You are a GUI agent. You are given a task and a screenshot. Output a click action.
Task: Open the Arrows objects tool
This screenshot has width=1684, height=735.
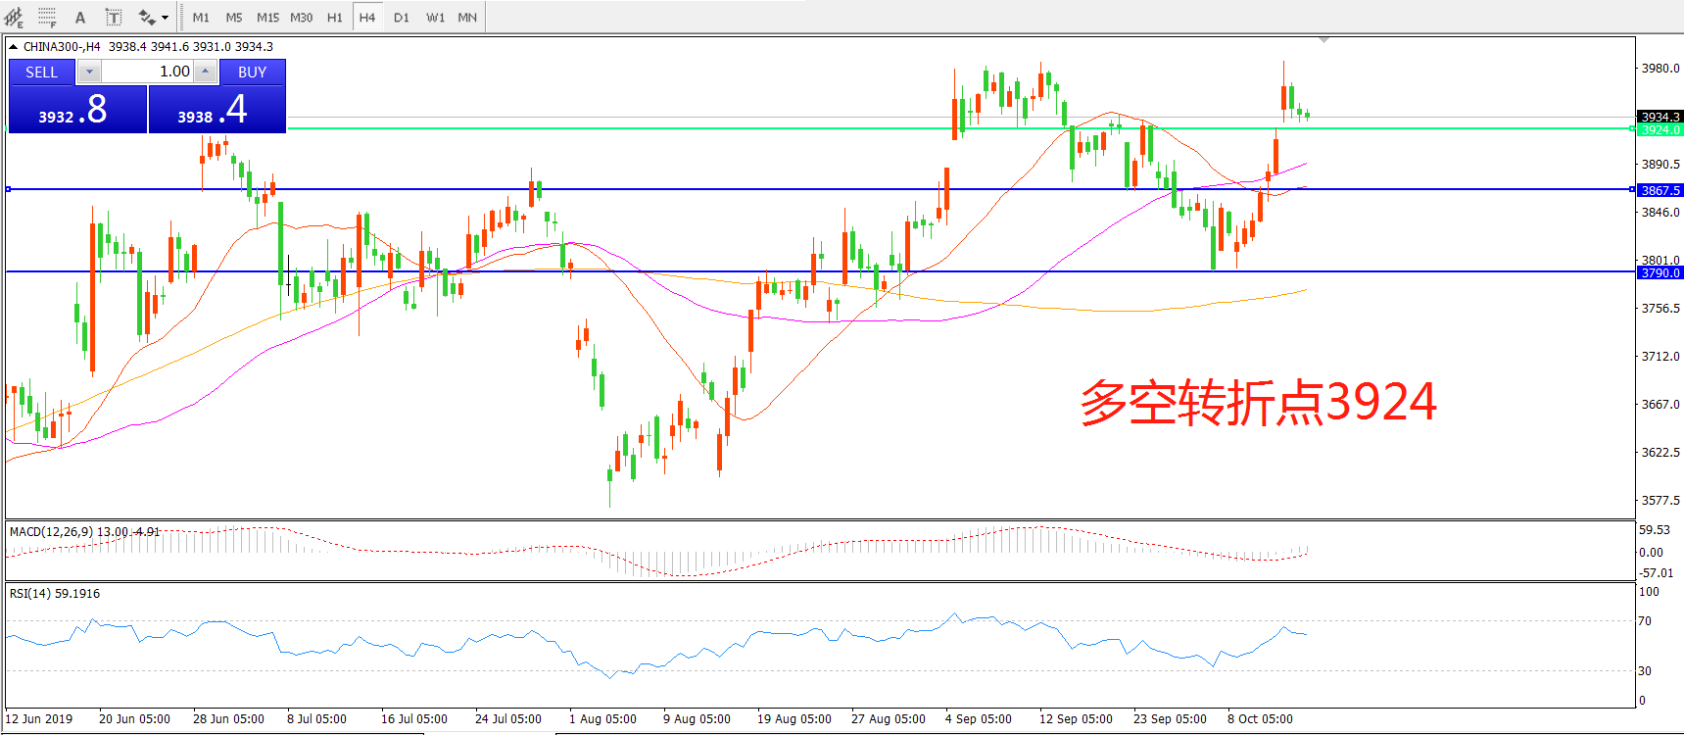pyautogui.click(x=147, y=18)
